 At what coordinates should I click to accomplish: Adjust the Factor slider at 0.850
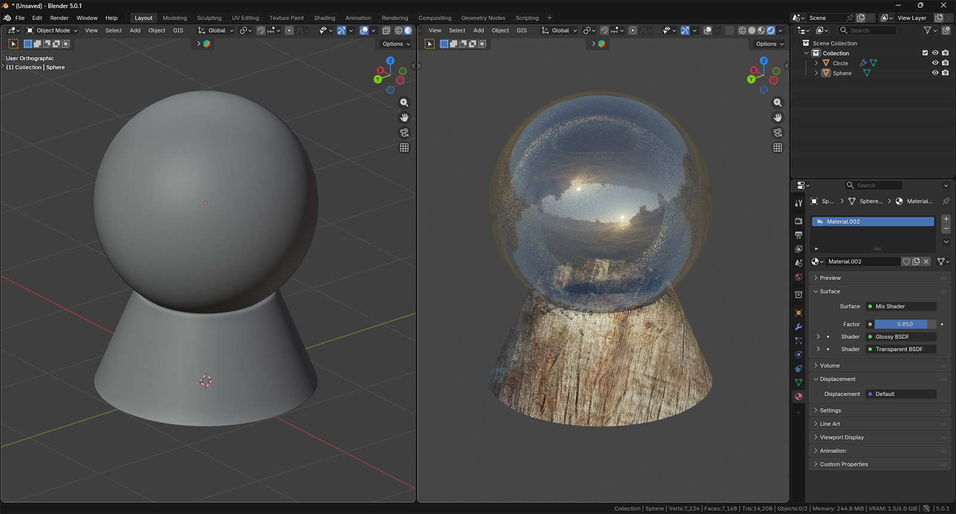pos(904,325)
